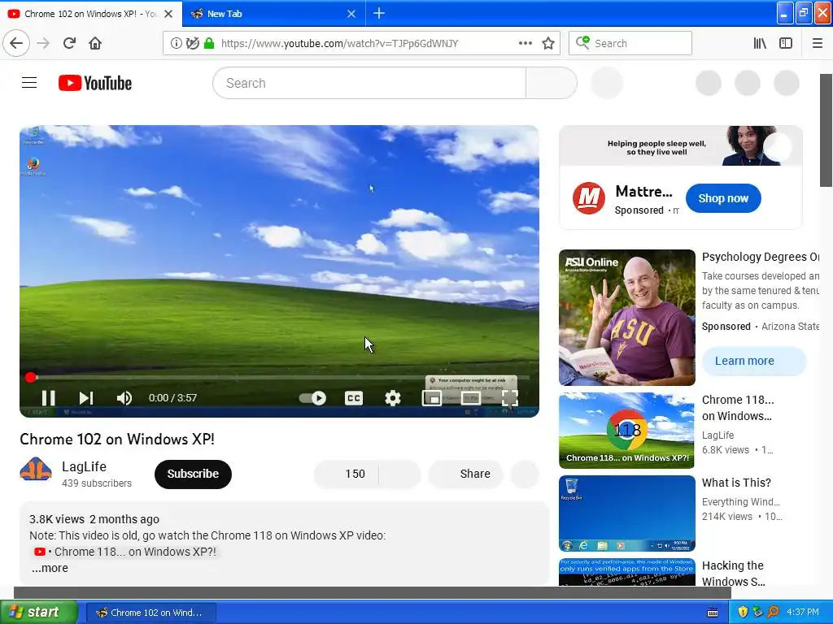833x624 pixels.
Task: Click the YouTube search field
Action: pos(369,83)
